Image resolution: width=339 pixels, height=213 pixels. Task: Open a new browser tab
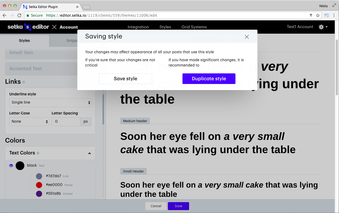[87, 7]
